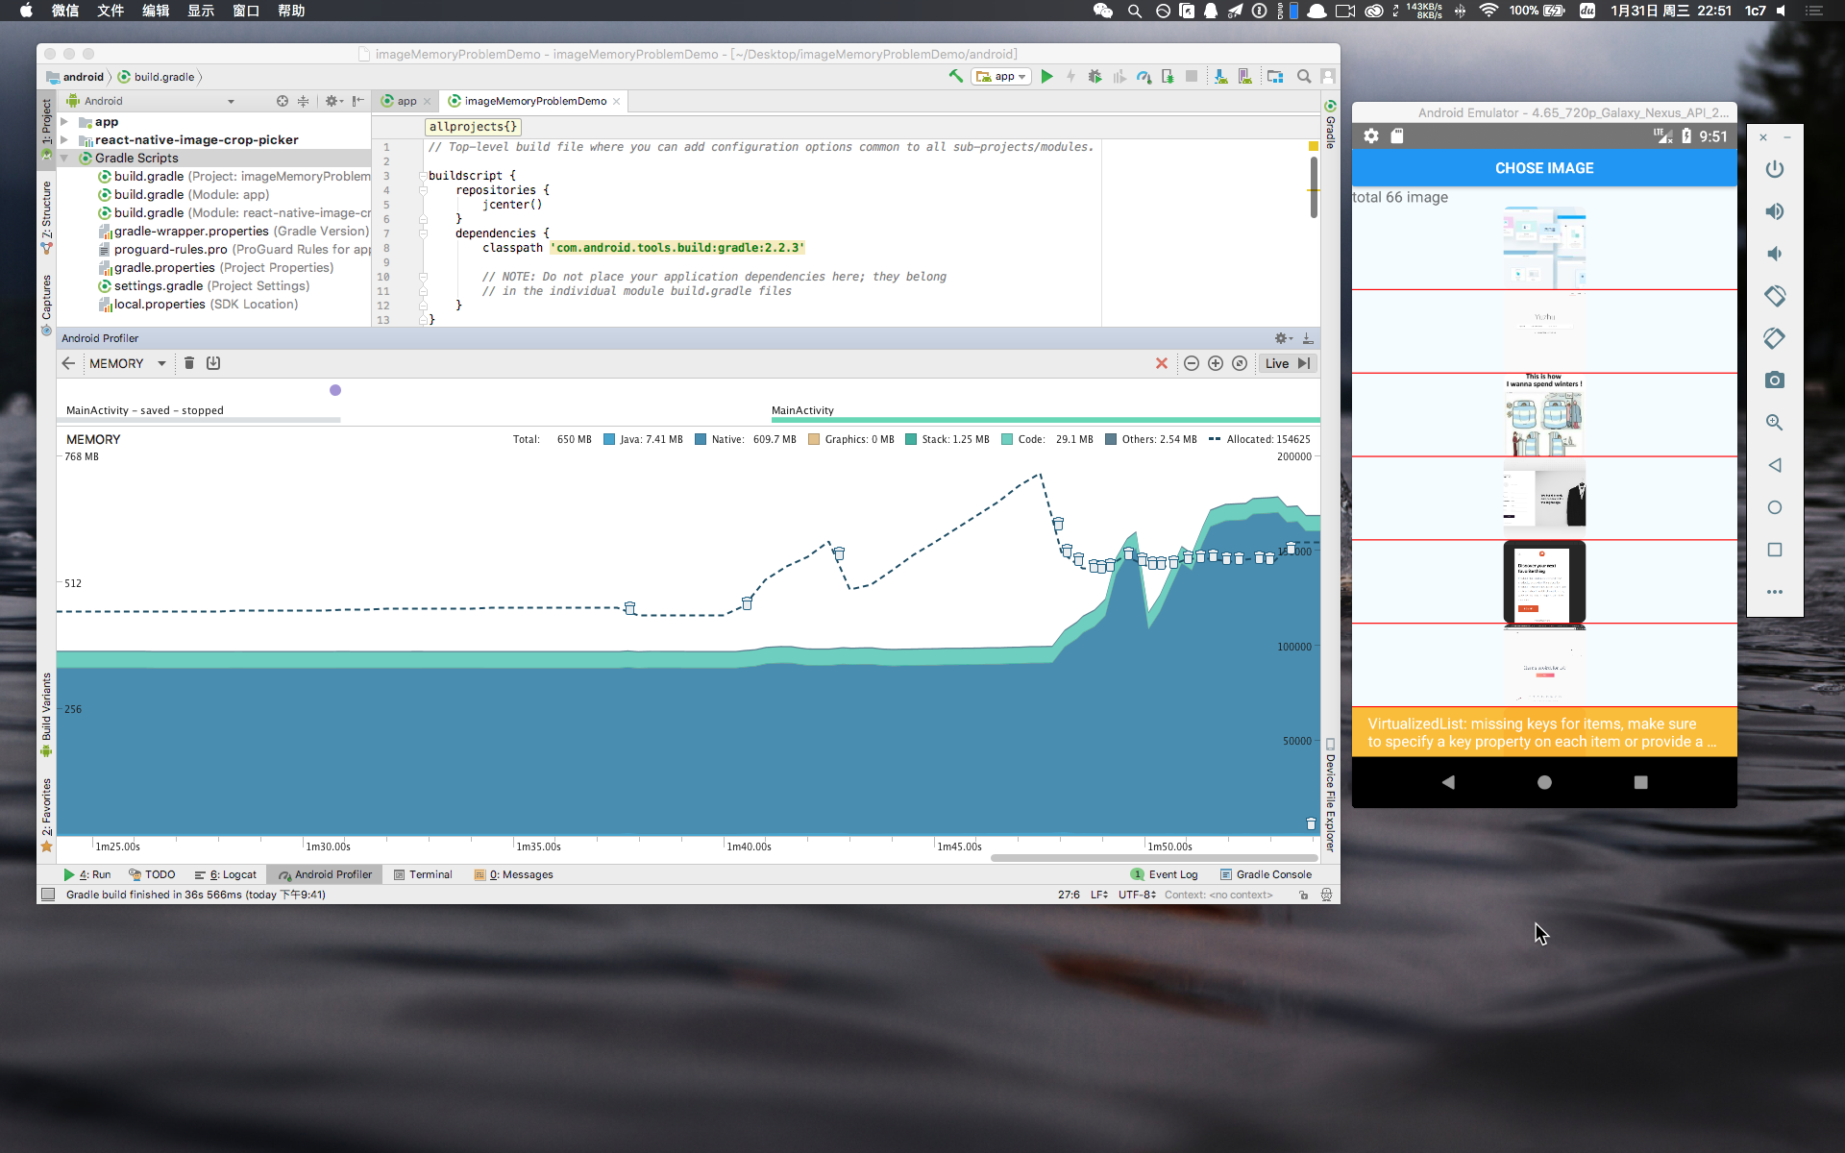Open the 微信 menu in menu bar
The image size is (1845, 1153).
pos(65,11)
